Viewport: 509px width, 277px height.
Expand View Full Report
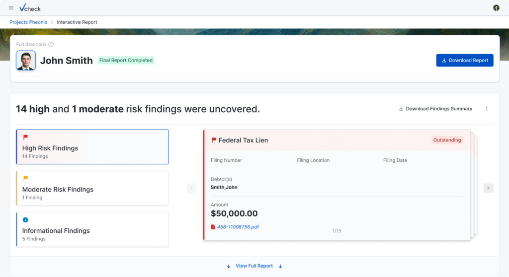(254, 266)
